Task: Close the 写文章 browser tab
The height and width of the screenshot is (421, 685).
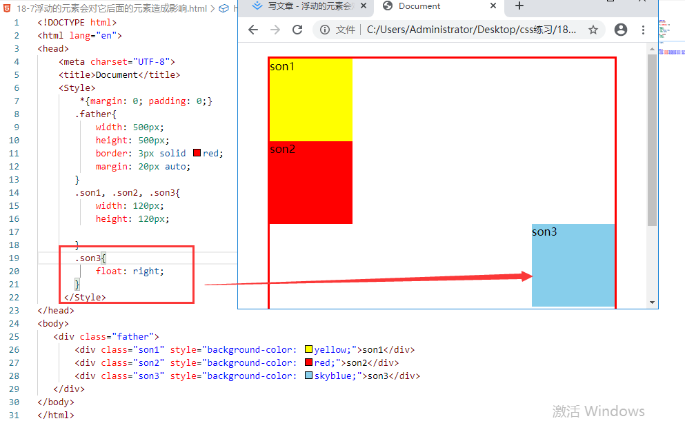Action: 363,6
